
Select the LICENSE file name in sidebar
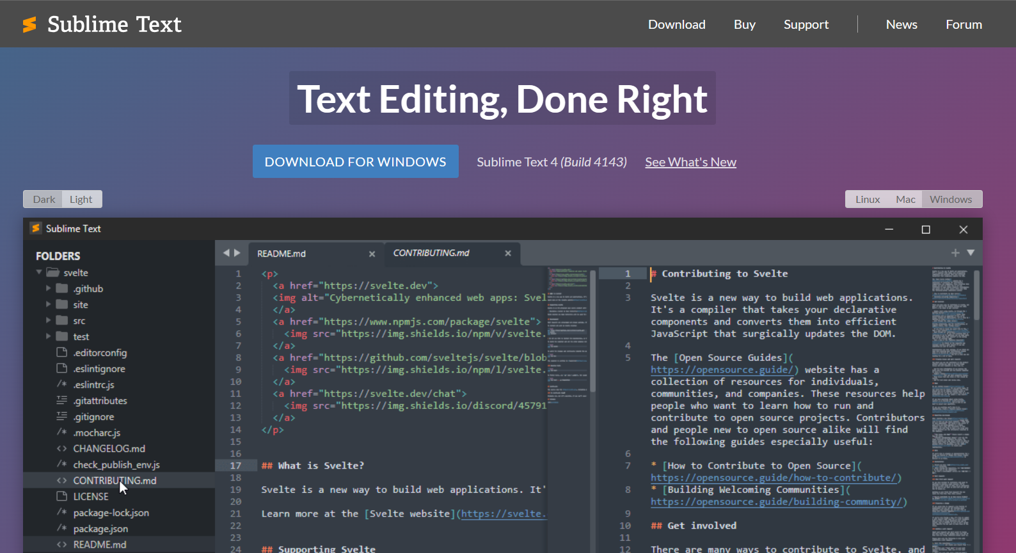[91, 497]
